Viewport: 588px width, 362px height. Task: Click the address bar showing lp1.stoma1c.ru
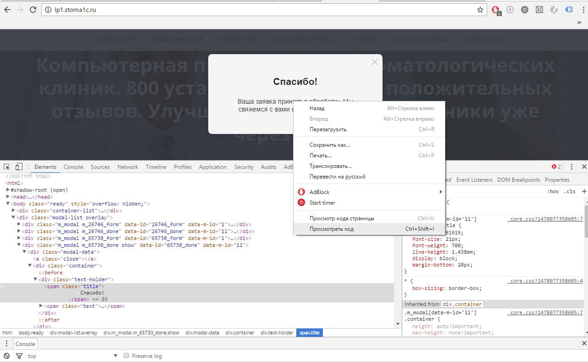click(138, 9)
